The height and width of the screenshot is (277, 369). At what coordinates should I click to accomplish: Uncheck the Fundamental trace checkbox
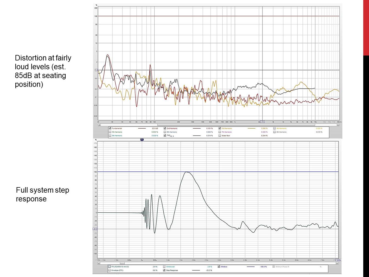110,128
